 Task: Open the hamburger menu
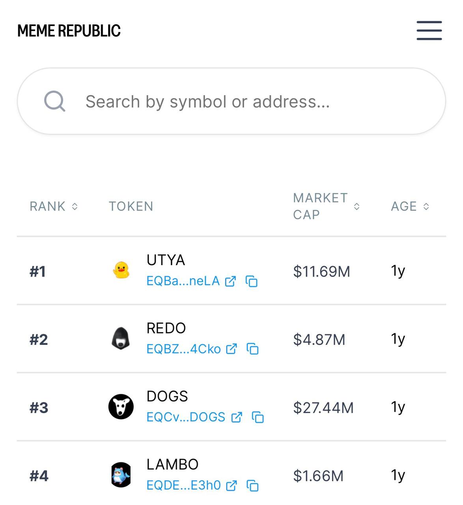click(429, 31)
